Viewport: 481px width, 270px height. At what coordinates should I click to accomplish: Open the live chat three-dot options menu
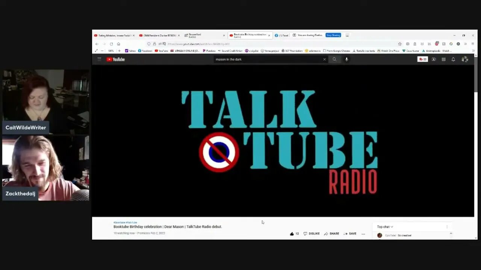447,227
